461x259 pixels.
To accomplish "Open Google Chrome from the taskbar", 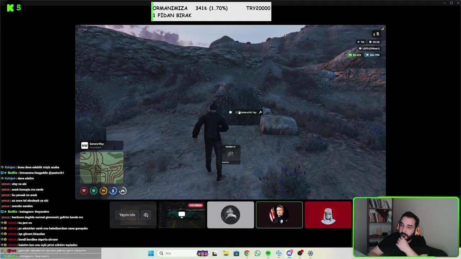I will point(247,254).
